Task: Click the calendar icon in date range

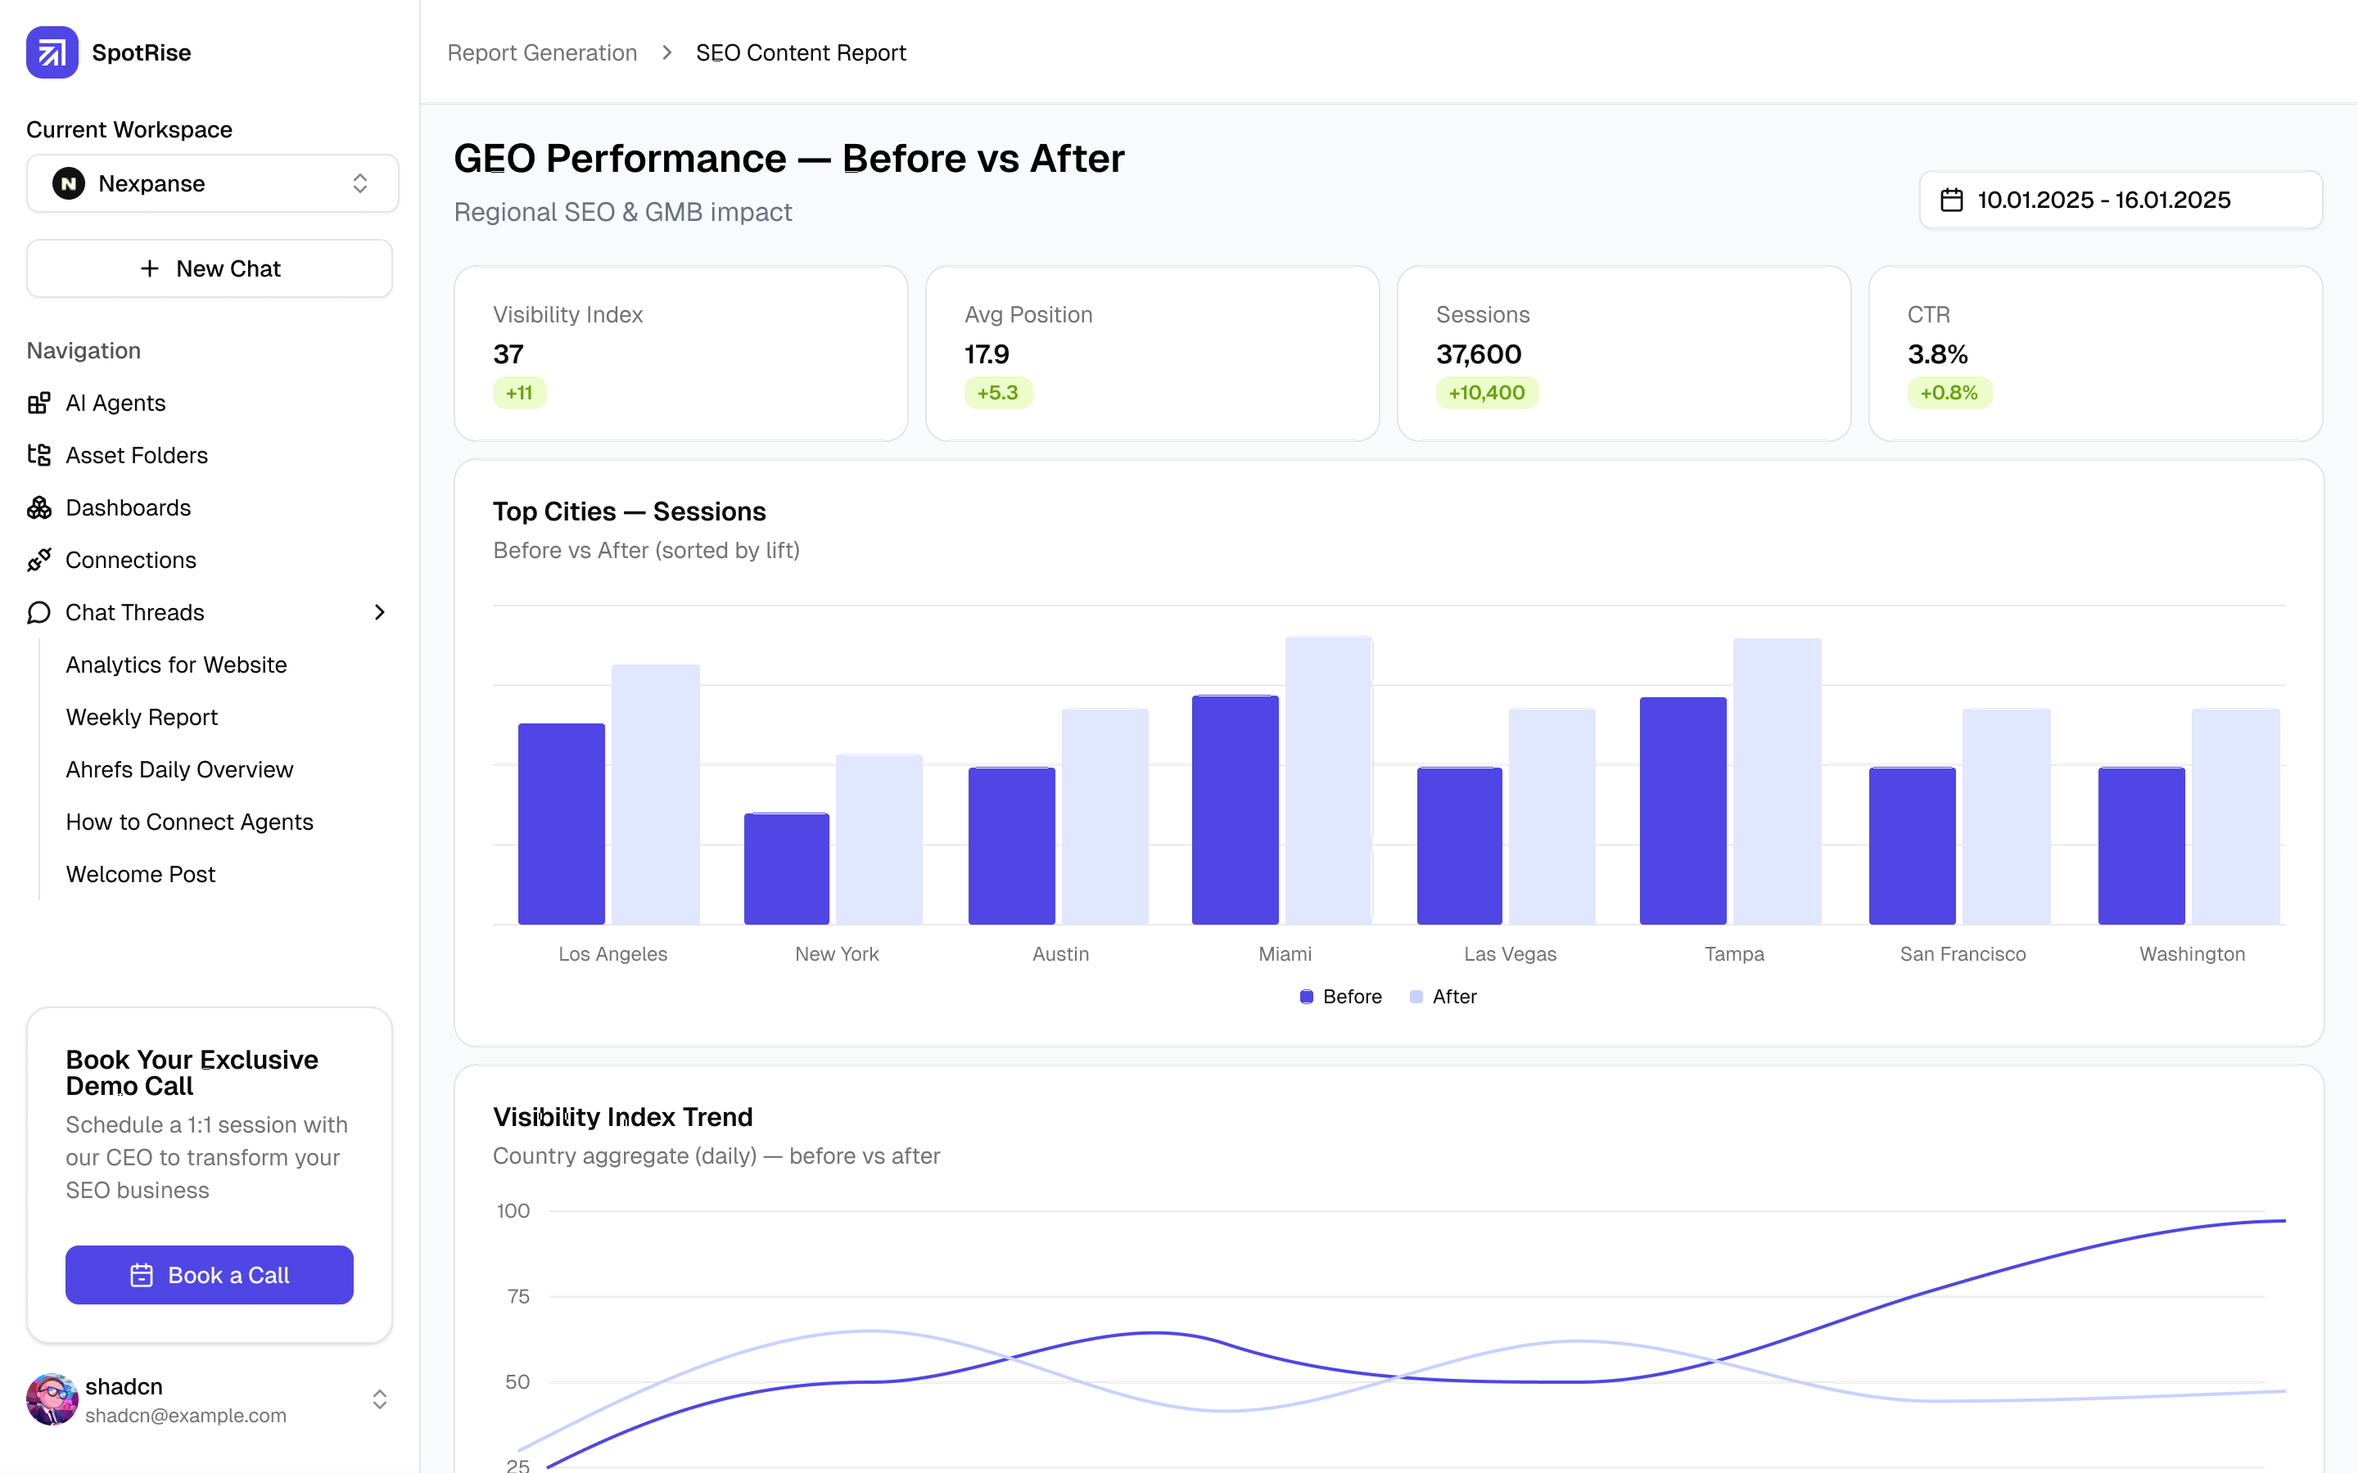Action: click(x=1951, y=200)
